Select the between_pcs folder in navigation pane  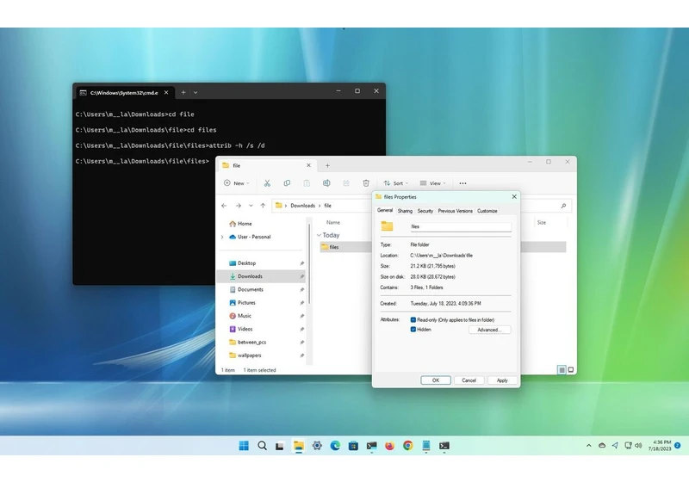click(x=262, y=342)
